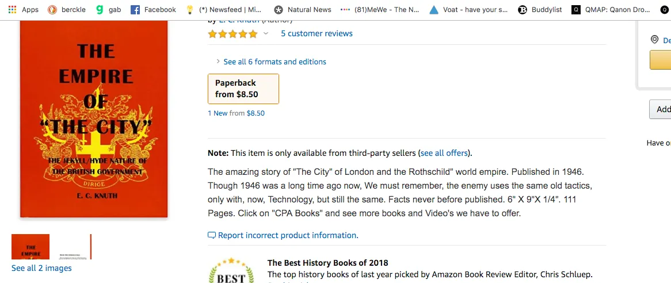671x283 pixels.
Task: Click the Buddylist bookmark icon
Action: click(523, 9)
